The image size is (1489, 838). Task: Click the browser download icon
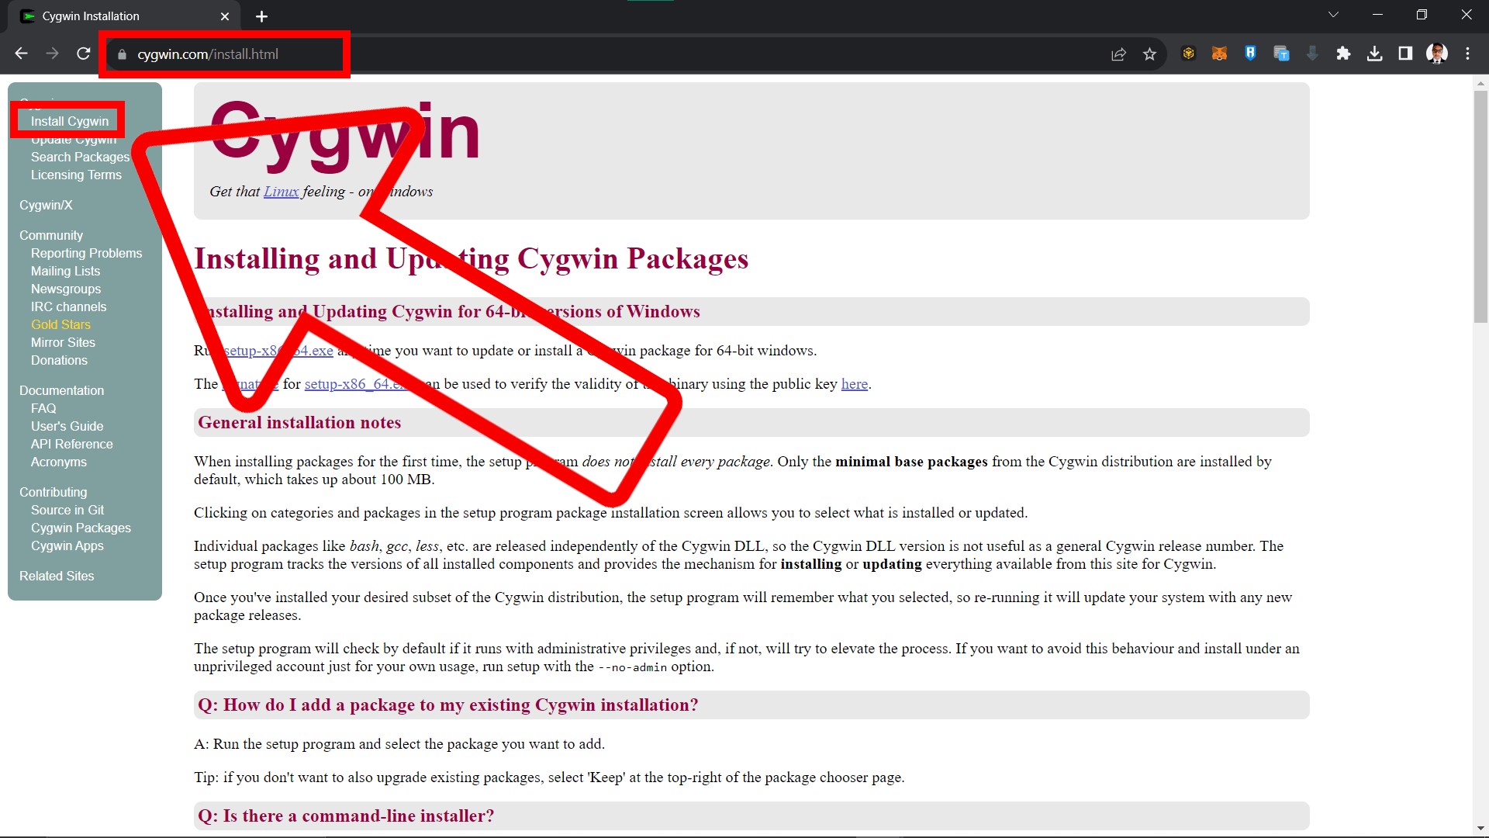click(1374, 55)
